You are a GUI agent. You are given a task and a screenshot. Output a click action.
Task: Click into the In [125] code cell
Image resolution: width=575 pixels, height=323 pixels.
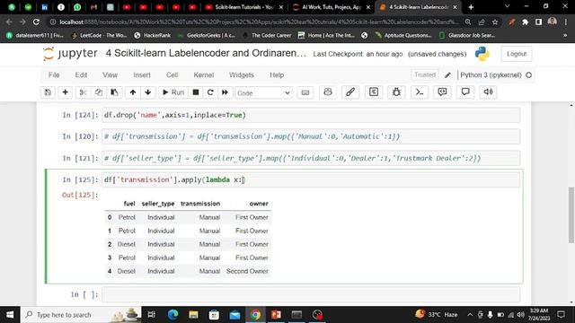(x=311, y=179)
